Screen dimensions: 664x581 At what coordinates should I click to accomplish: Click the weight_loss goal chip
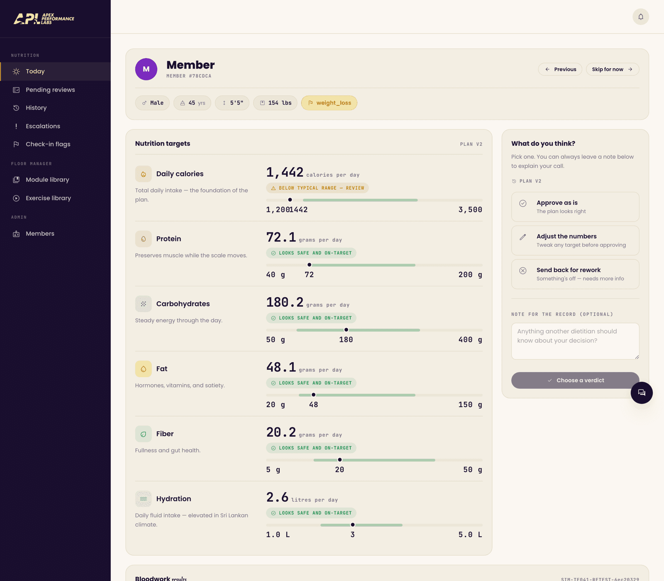click(329, 103)
